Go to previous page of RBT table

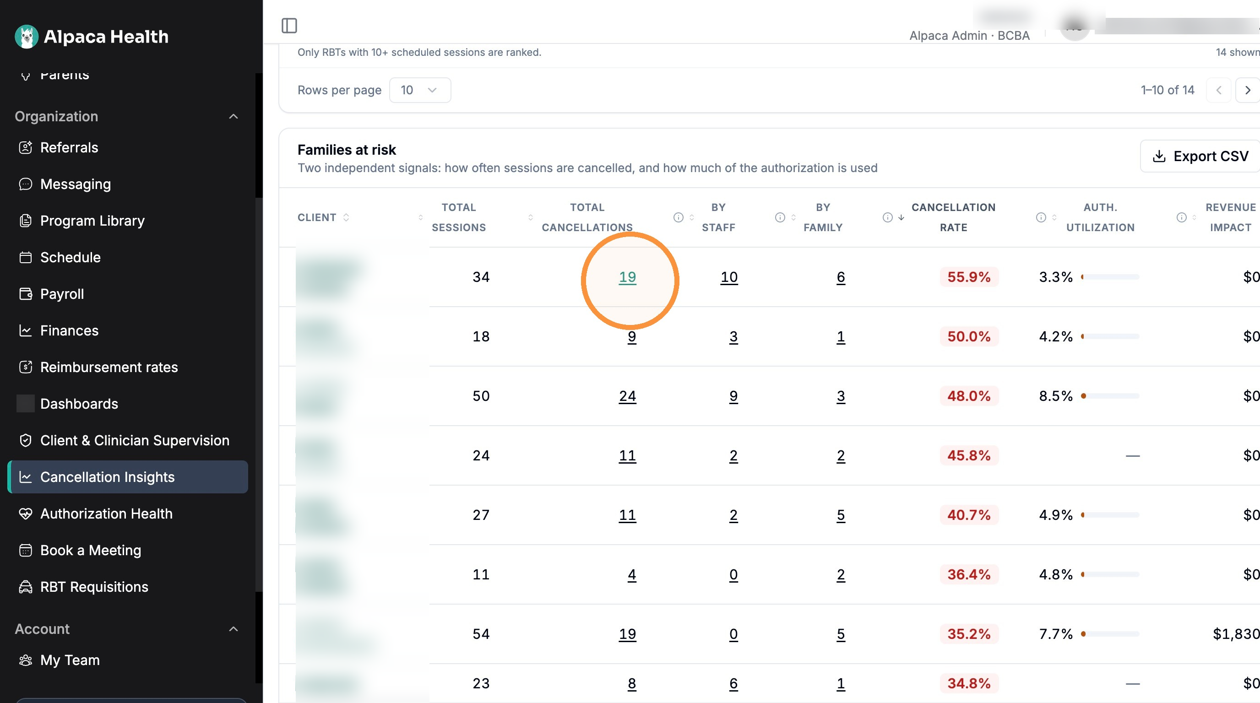[1218, 91]
